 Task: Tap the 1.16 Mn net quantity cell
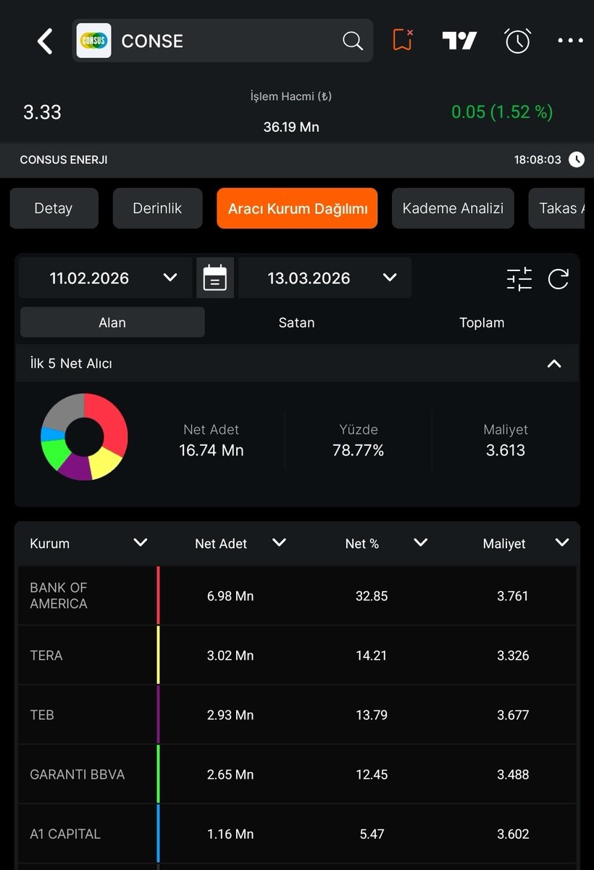230,834
